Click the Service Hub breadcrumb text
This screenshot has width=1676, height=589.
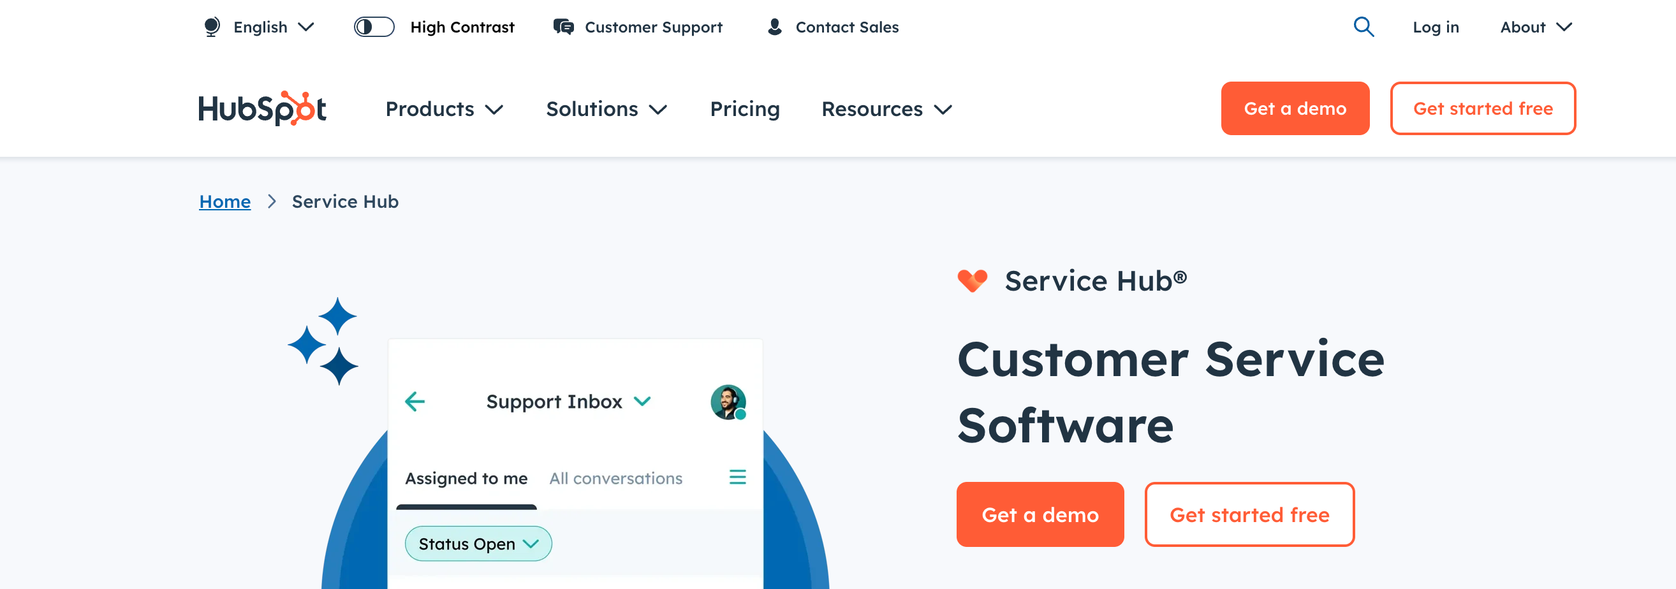(345, 201)
